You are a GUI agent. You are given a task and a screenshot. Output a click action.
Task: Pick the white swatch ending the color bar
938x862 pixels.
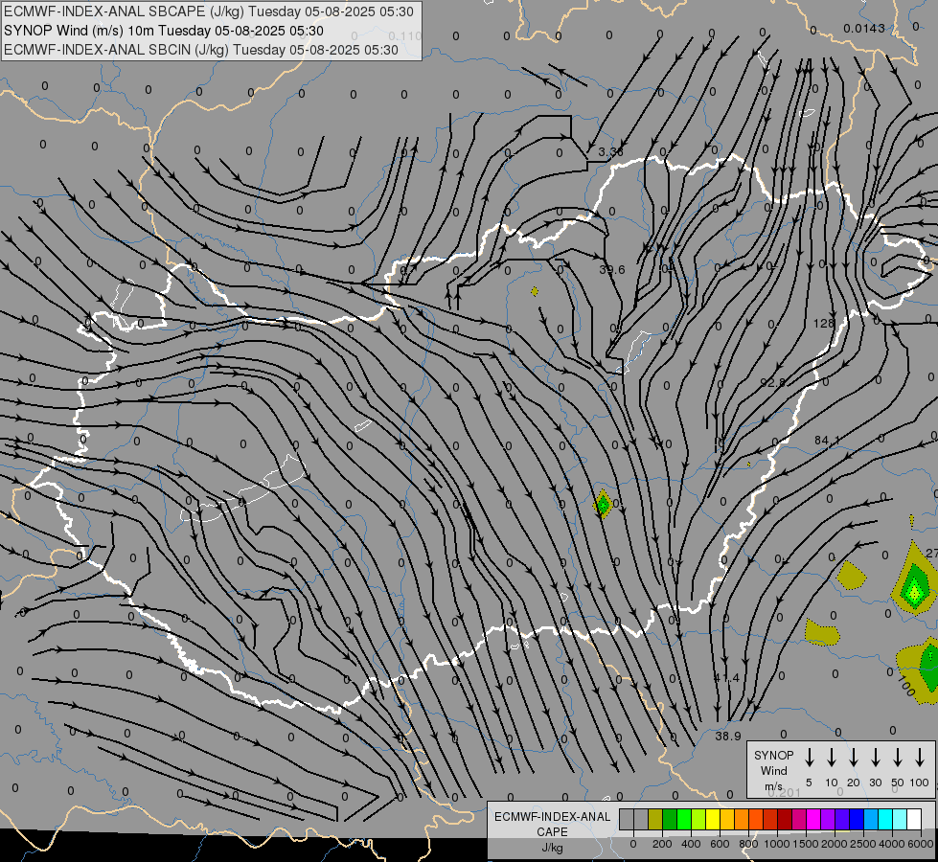coord(913,820)
